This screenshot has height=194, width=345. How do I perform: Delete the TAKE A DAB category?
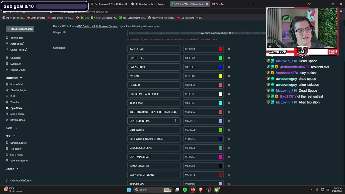click(229, 49)
